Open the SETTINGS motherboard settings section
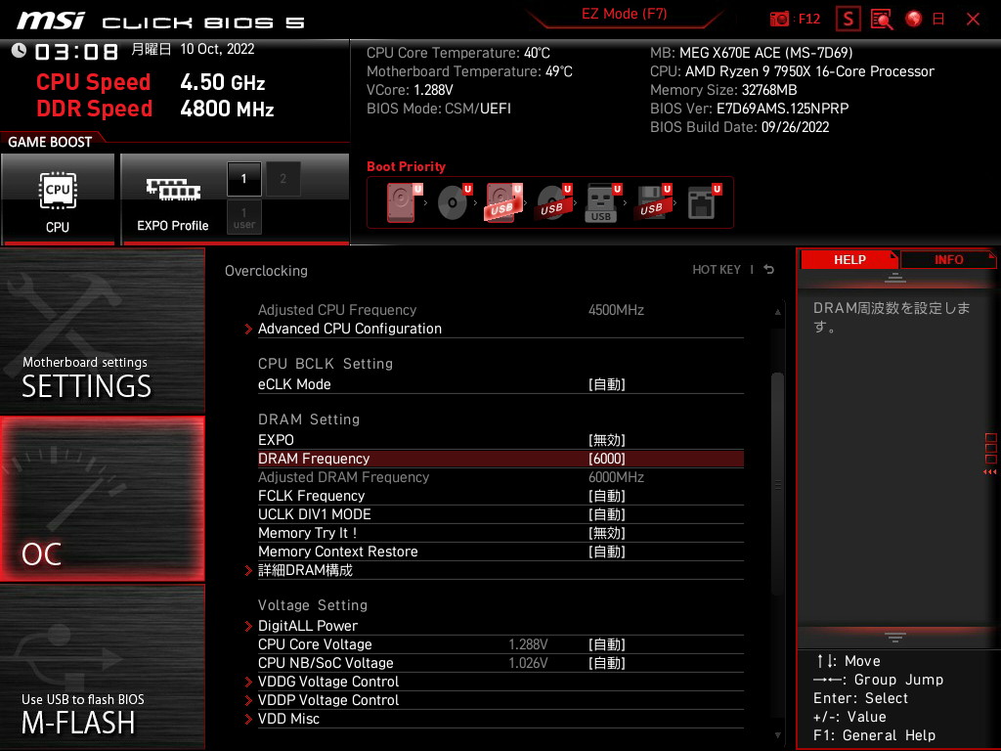 pyautogui.click(x=102, y=331)
